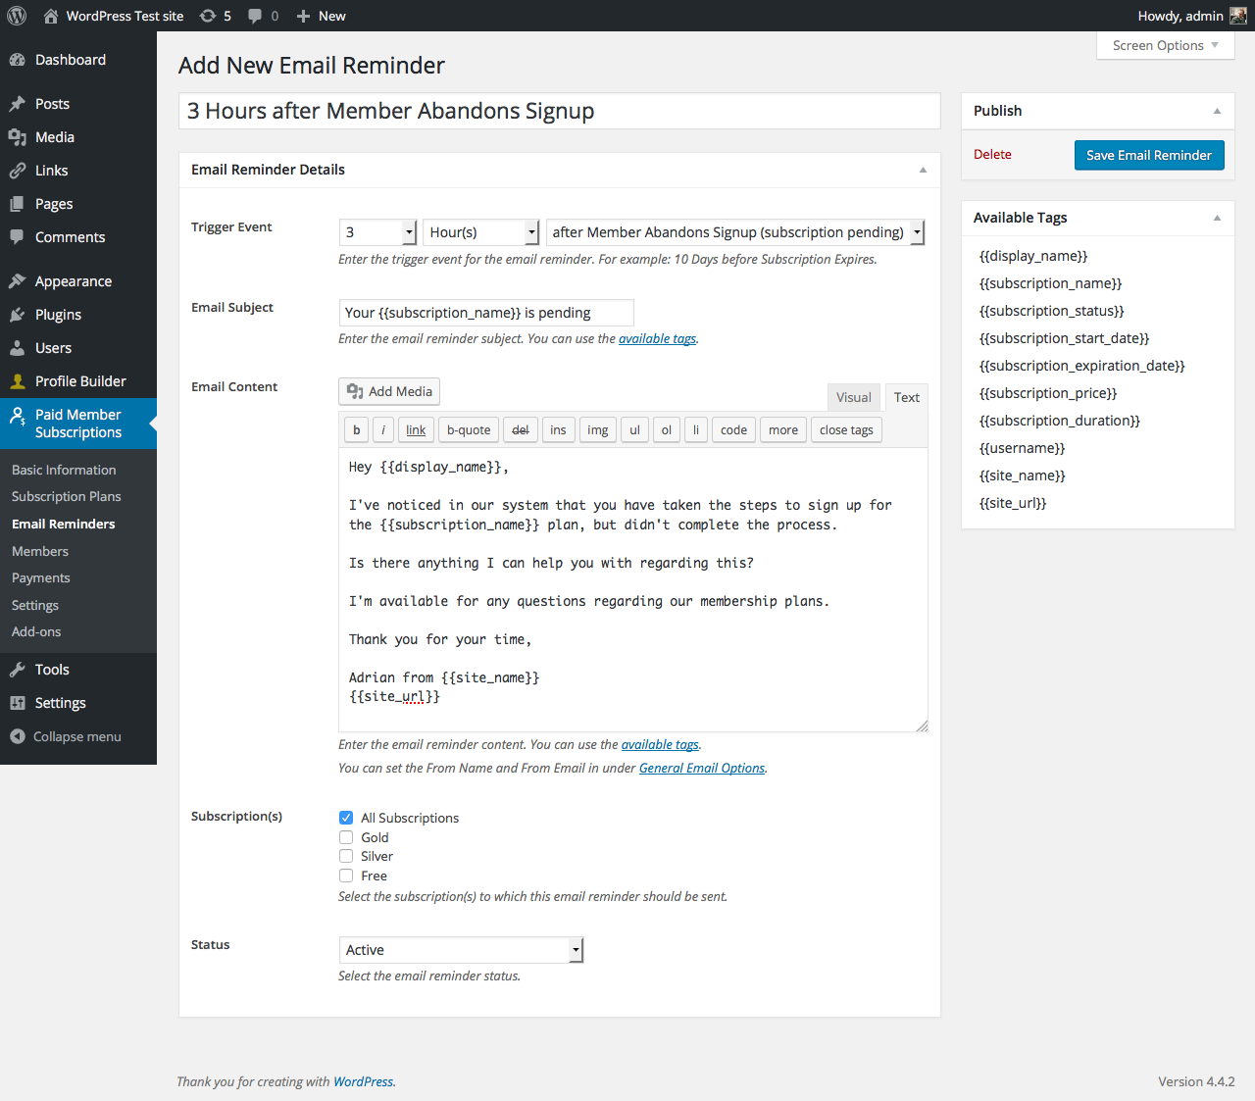Check the Free subscription checkbox
1255x1101 pixels.
[x=346, y=876]
